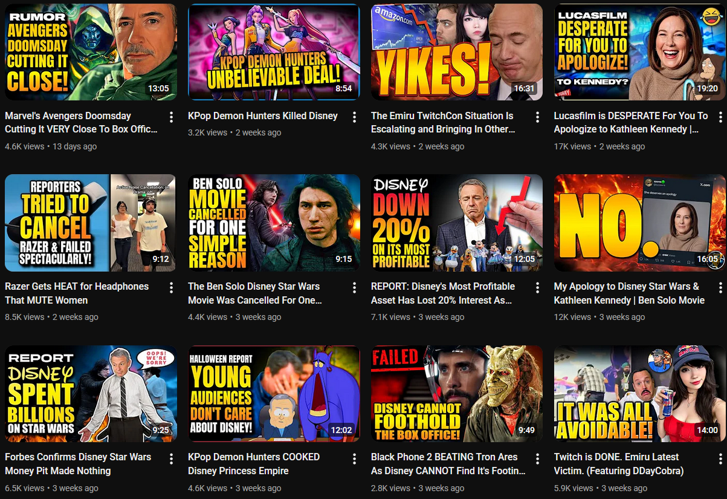Screen dimensions: 727x499
Task: Click title Forbes Confirms Disney Star Wars Money Pit
Action: click(78, 464)
